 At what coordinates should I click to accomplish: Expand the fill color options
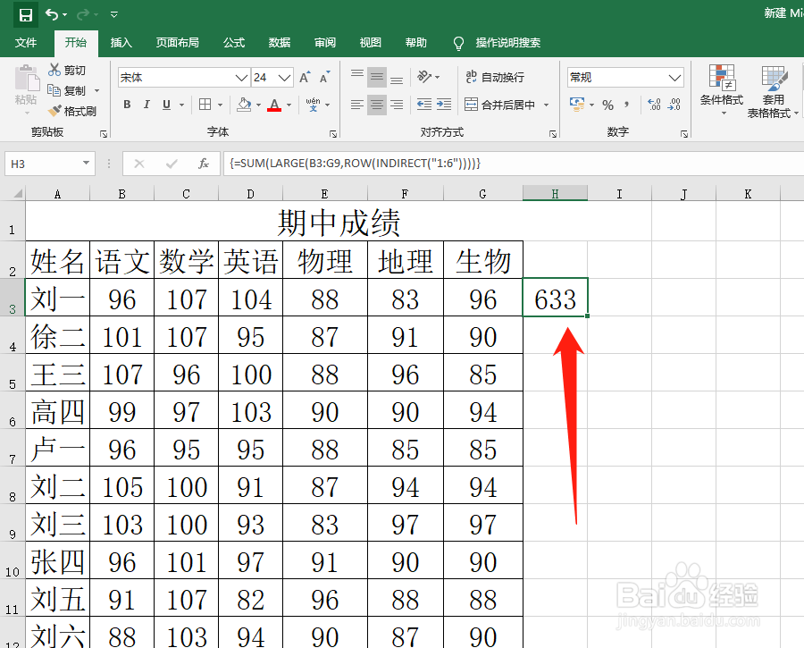click(259, 105)
